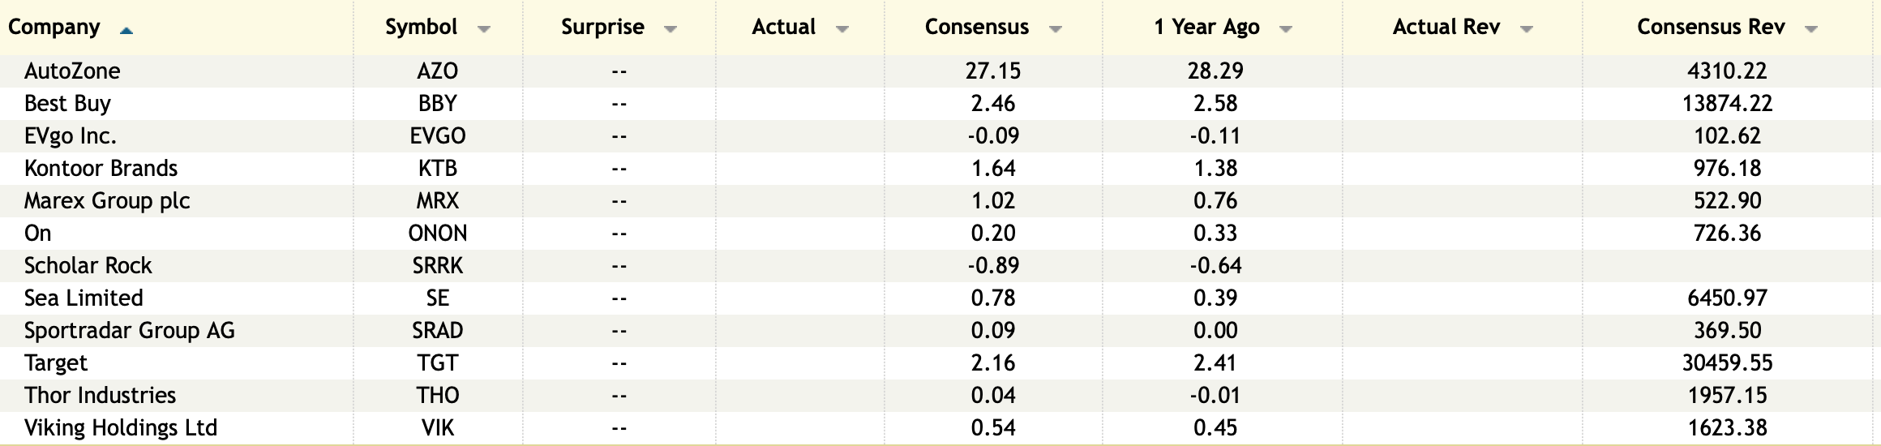1881x446 pixels.
Task: Open the AutoZone company row
Action: coord(72,71)
